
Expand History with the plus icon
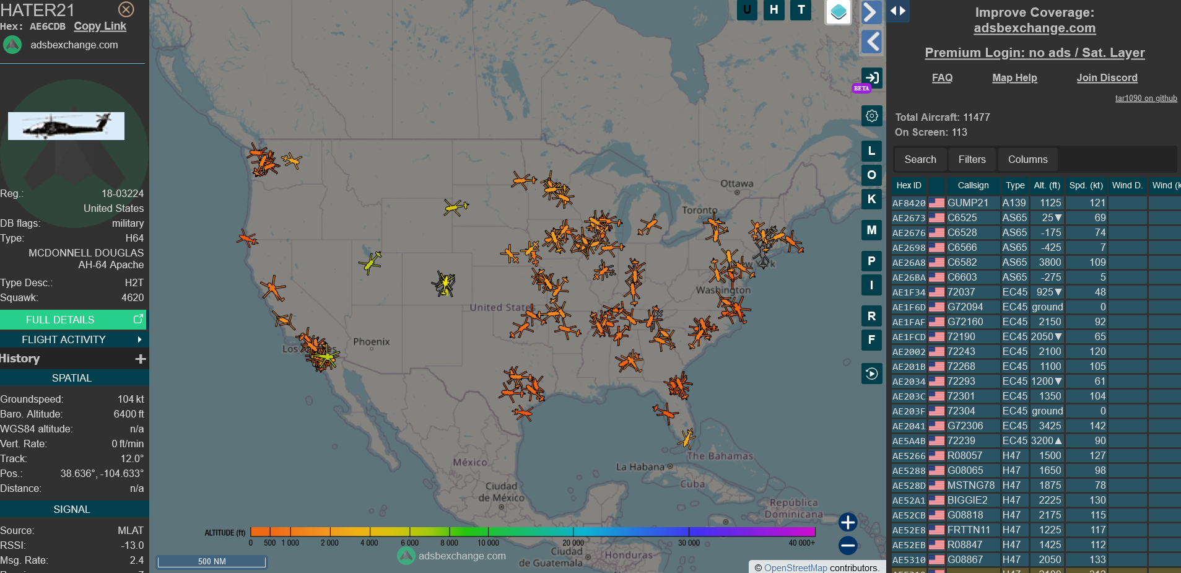(141, 359)
